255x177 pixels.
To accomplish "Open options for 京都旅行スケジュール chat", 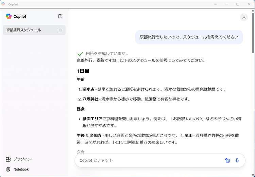I will click(60, 30).
